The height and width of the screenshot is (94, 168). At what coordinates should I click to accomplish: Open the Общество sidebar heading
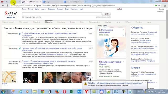point(137,28)
